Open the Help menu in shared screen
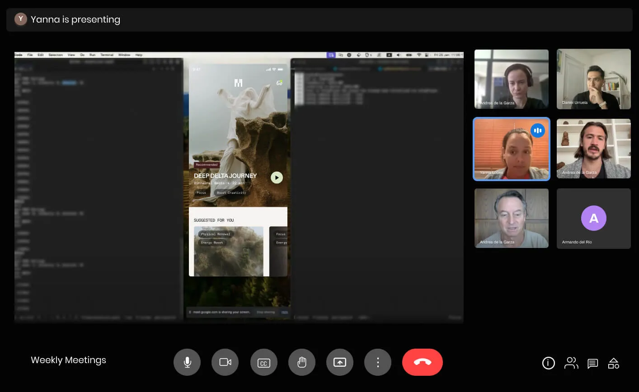This screenshot has width=639, height=392. (139, 55)
